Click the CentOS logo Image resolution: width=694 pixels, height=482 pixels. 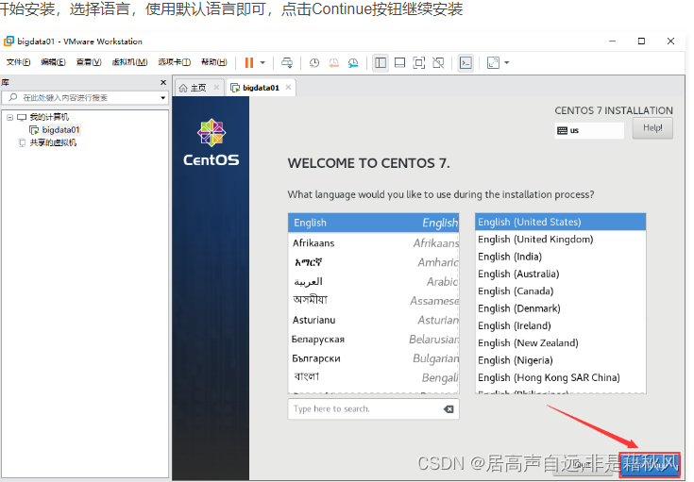(x=212, y=142)
